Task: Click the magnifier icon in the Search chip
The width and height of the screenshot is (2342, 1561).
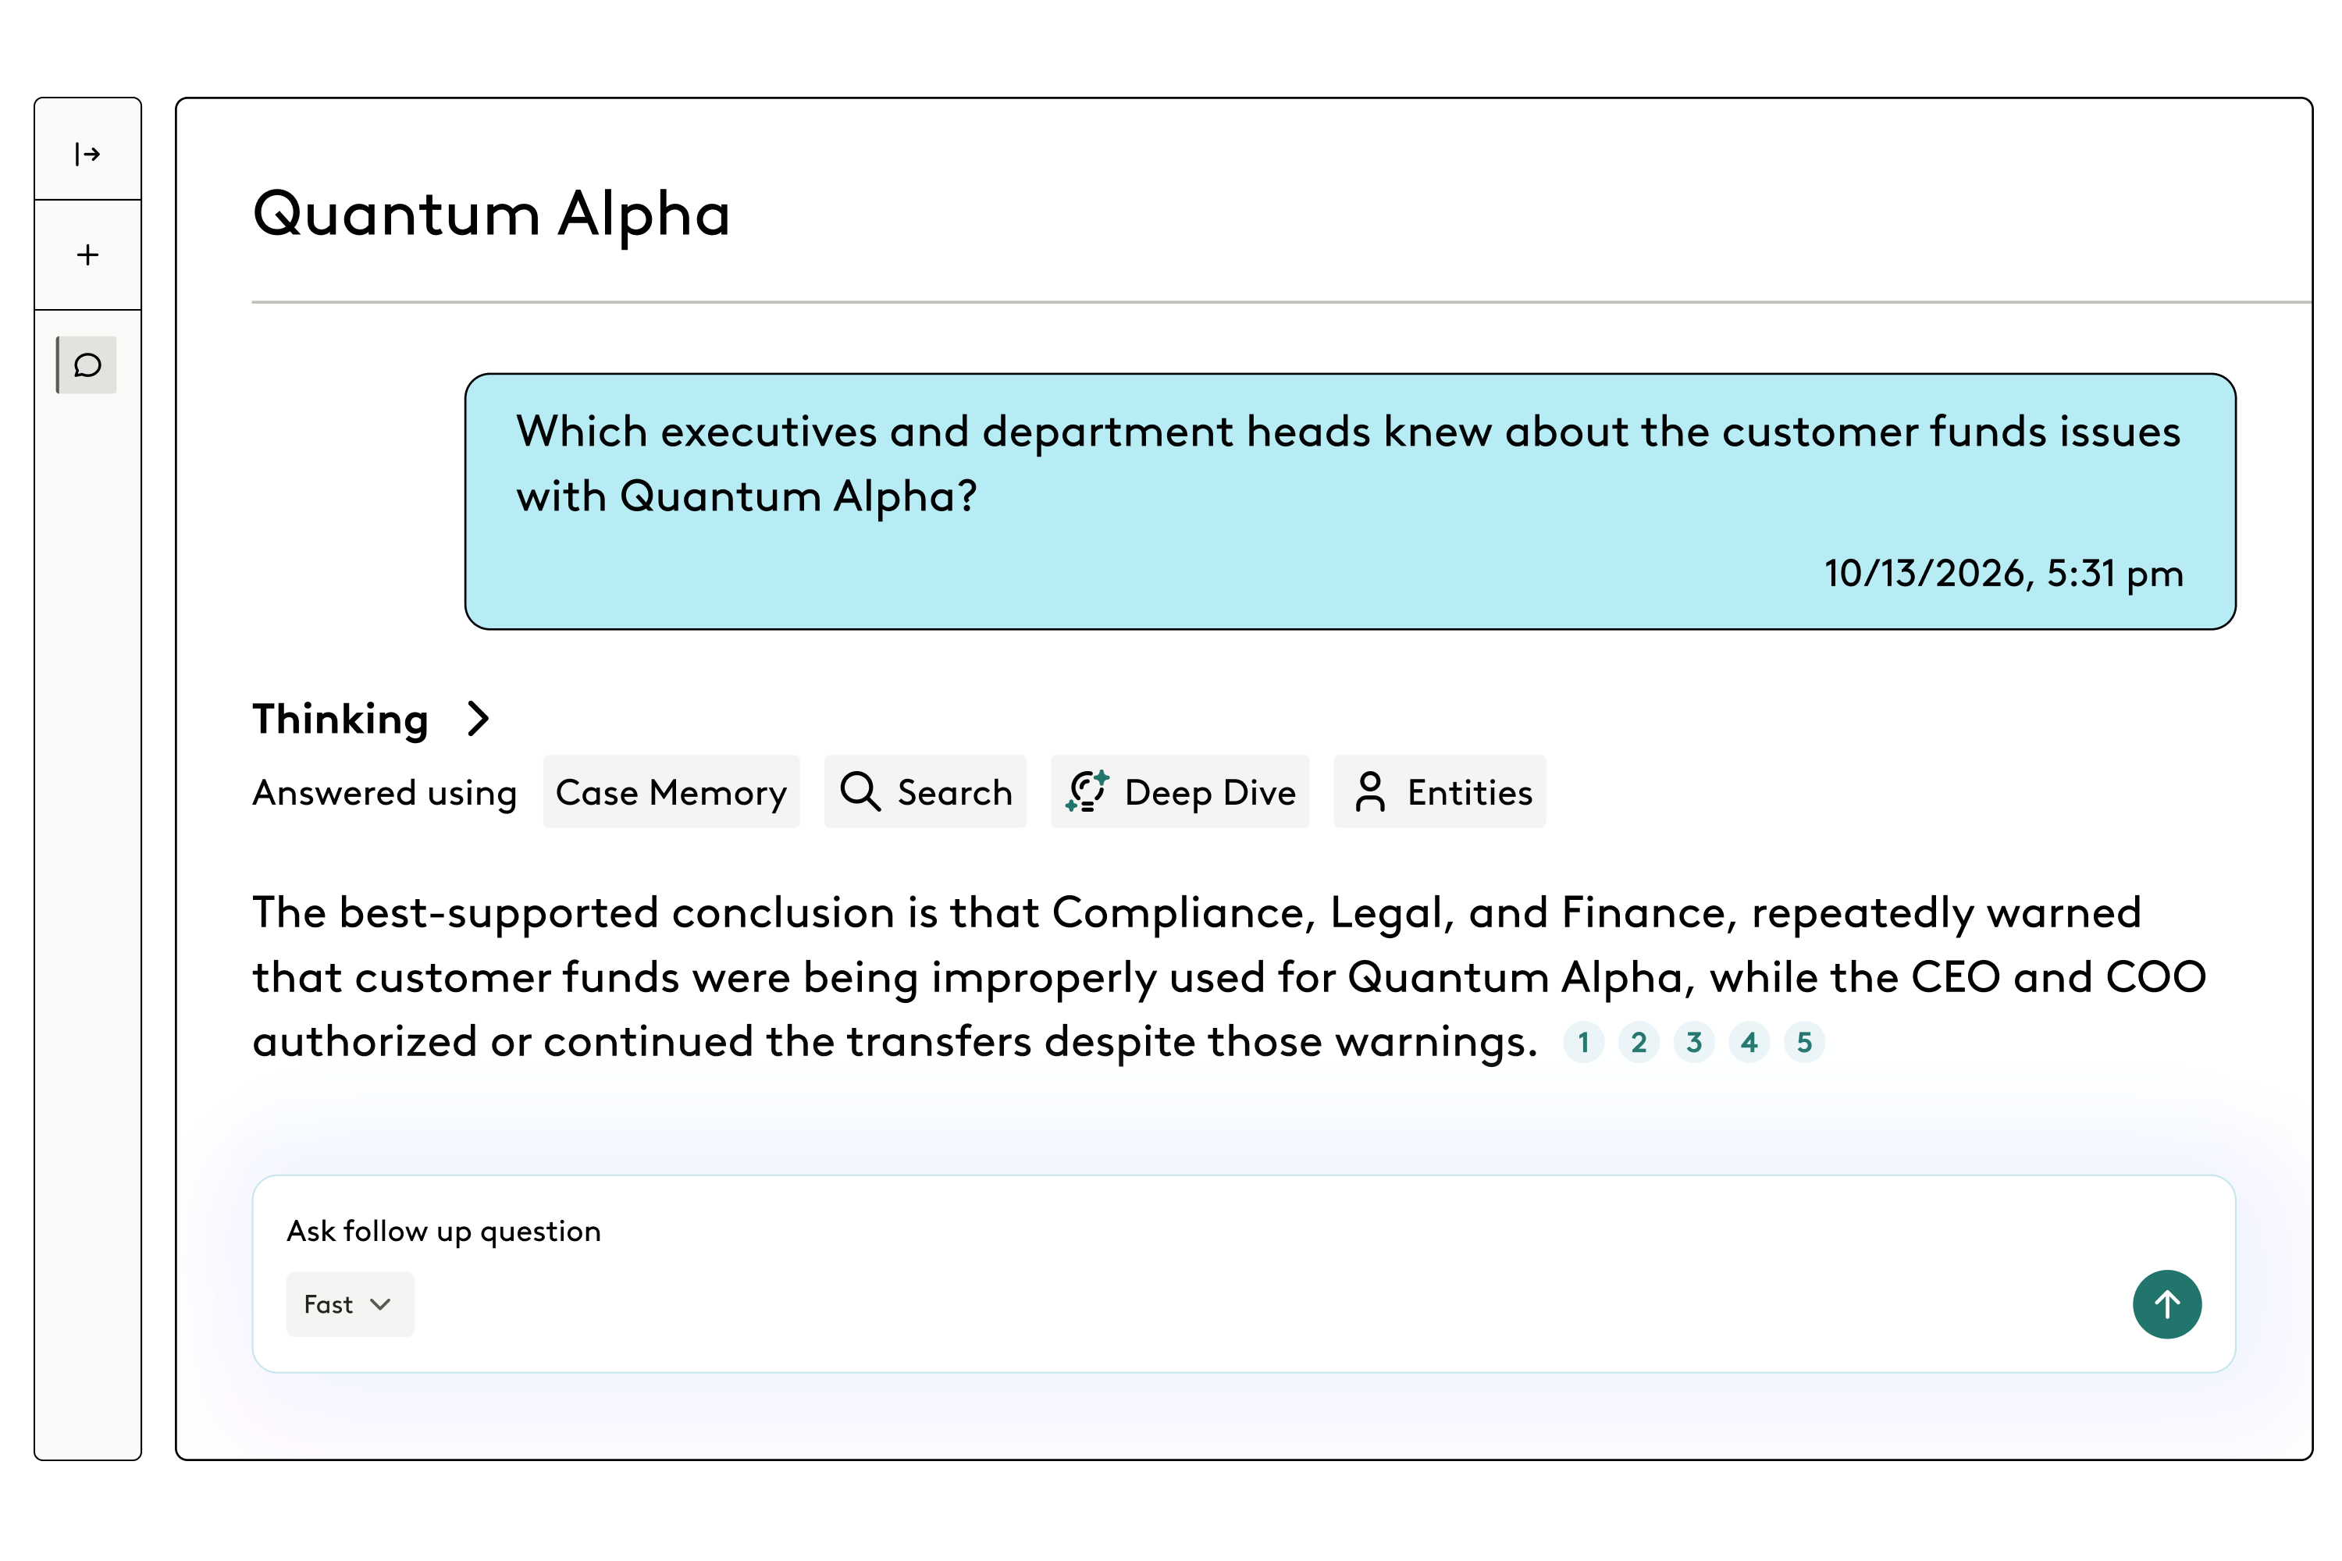Action: 860,792
